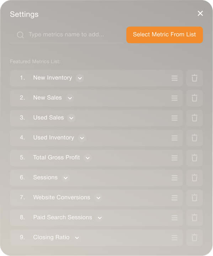The width and height of the screenshot is (213, 256).
Task: Remove Used Sales with trash icon
Action: tap(195, 118)
